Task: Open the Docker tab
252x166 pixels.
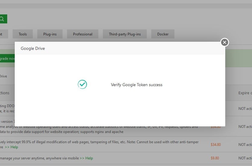Action: (163, 34)
